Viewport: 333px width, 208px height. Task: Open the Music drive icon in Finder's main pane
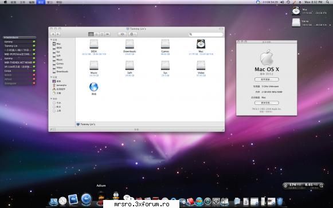click(x=93, y=65)
